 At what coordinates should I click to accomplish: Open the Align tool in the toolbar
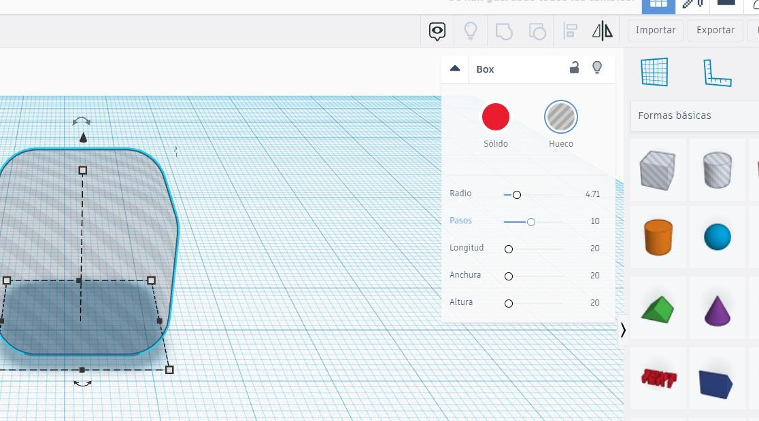(x=570, y=31)
